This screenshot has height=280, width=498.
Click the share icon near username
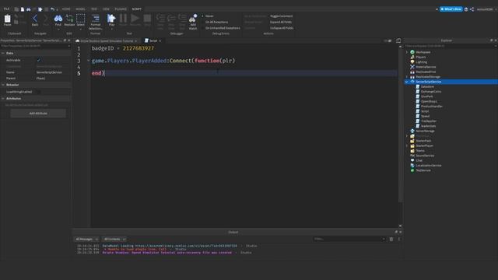point(472,9)
